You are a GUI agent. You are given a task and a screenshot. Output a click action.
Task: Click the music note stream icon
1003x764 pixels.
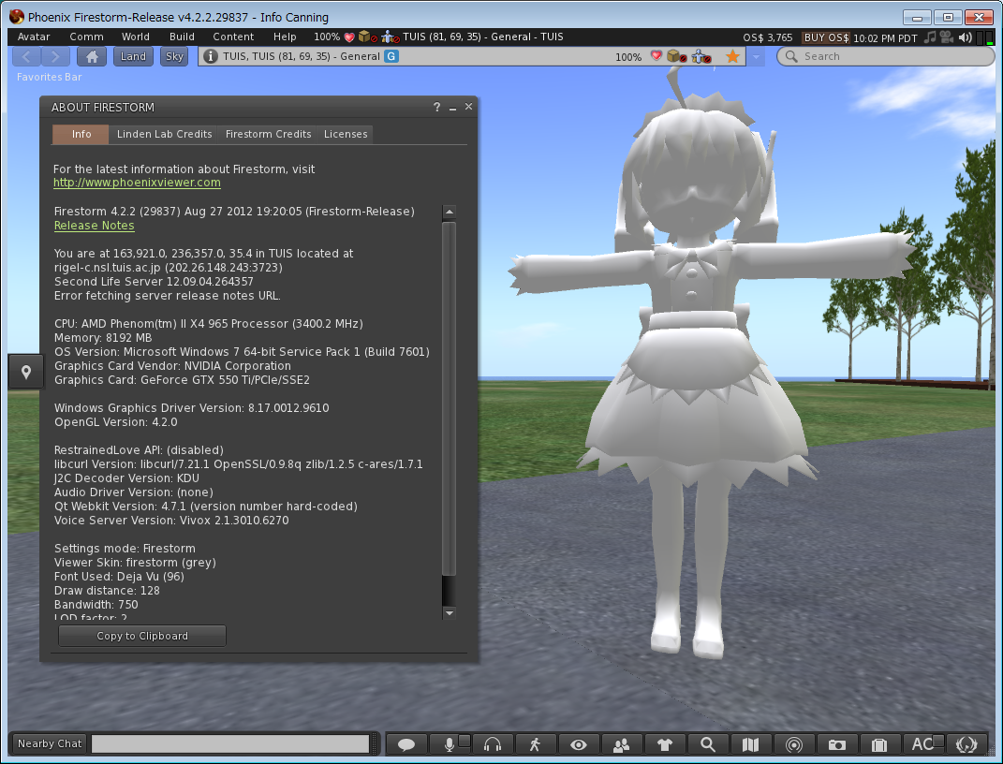pos(930,37)
